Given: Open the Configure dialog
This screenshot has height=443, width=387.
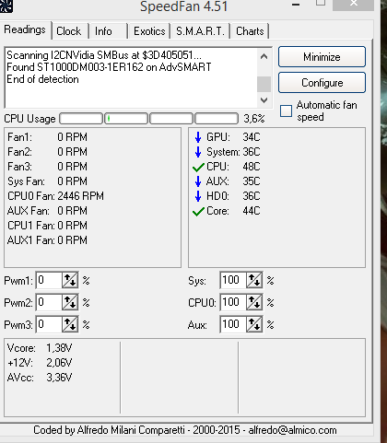Looking at the screenshot, I should (322, 83).
